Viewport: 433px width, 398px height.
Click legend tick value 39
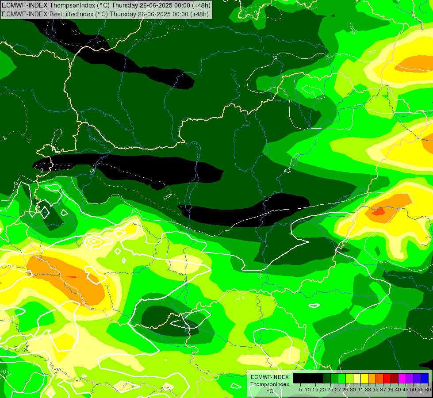391,390
